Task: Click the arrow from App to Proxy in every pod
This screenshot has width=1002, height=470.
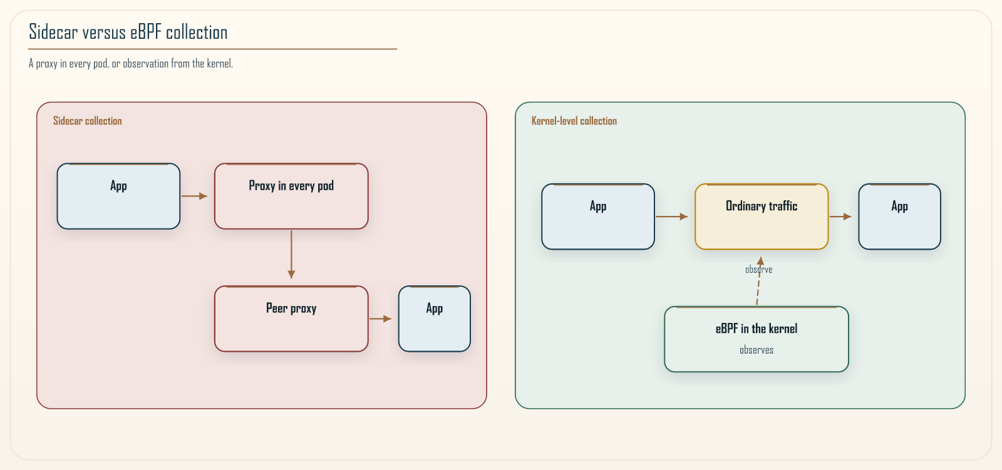Action: tap(194, 197)
